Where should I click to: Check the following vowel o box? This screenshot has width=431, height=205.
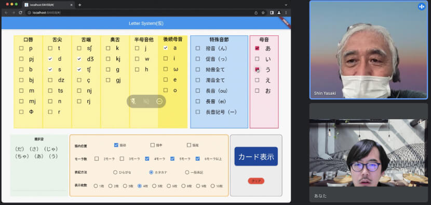(166, 90)
